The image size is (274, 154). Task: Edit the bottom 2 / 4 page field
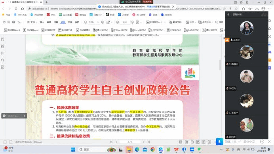(x=130, y=142)
